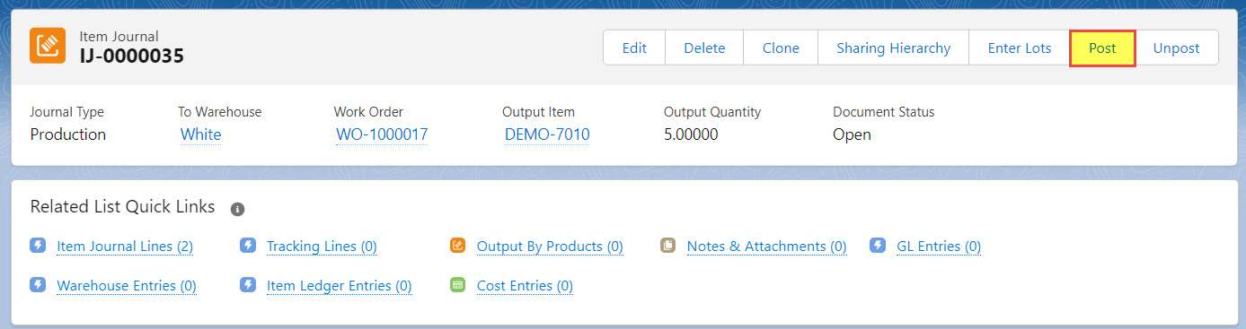Post the item journal
1246x329 pixels.
pyautogui.click(x=1102, y=48)
